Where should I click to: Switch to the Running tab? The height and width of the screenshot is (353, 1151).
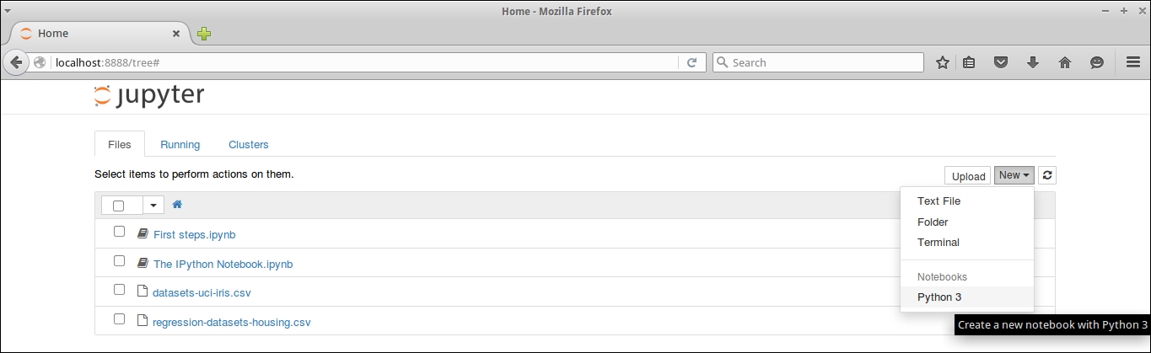[x=180, y=145]
